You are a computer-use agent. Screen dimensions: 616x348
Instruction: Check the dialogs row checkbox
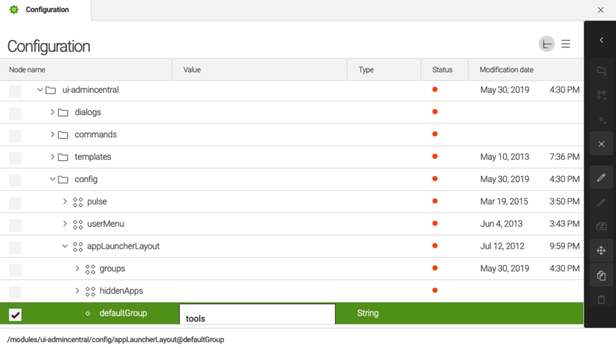(x=15, y=114)
